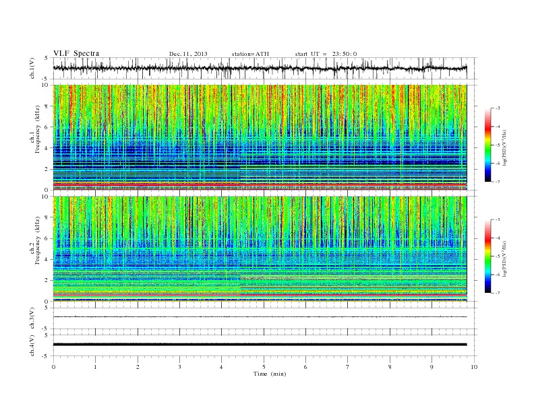Click the thin ch.3 voltage trace

(x=260, y=317)
